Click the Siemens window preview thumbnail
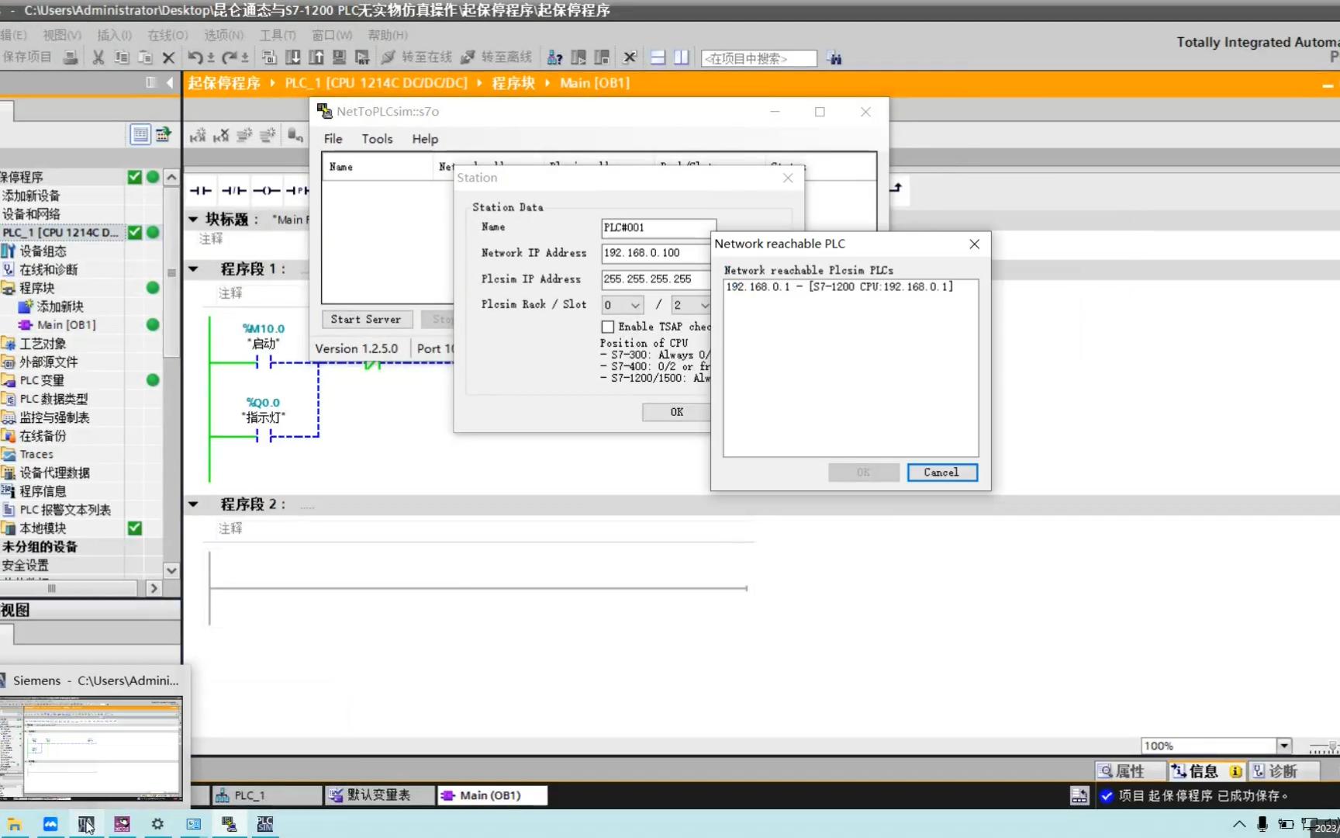 point(92,748)
